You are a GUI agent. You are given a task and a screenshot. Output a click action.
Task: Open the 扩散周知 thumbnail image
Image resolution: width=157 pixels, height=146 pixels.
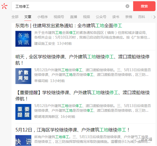pyautogui.click(x=23, y=76)
